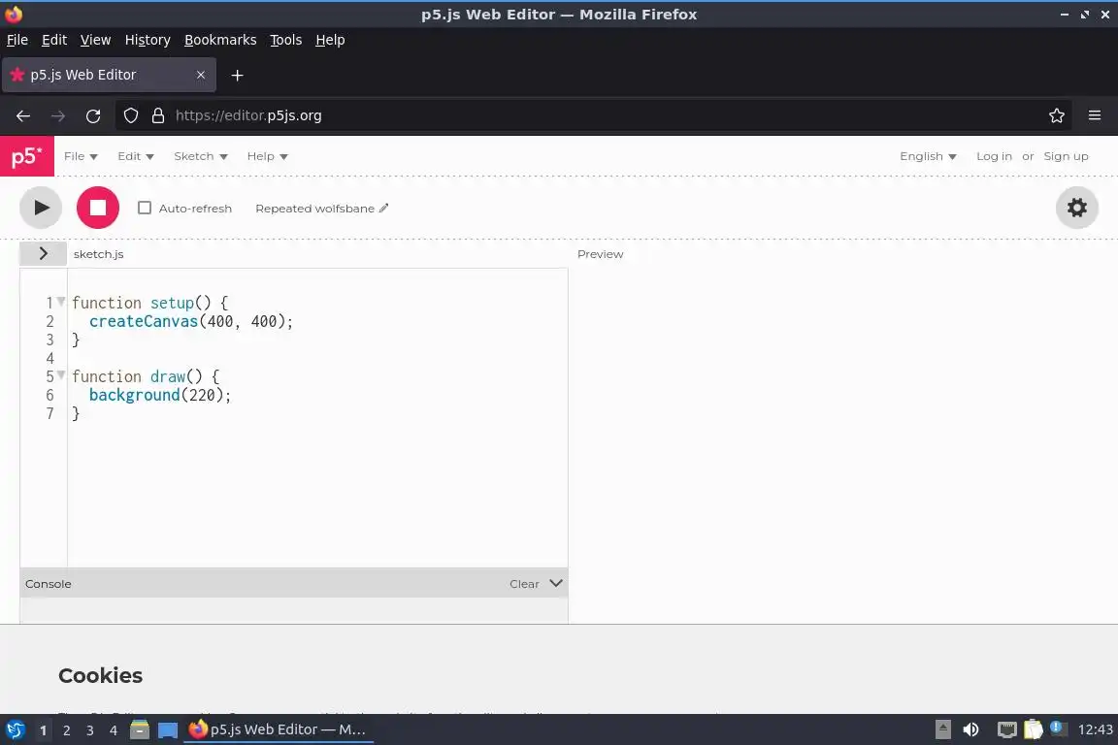Click the Console panel label
This screenshot has height=745, width=1118.
coord(48,584)
